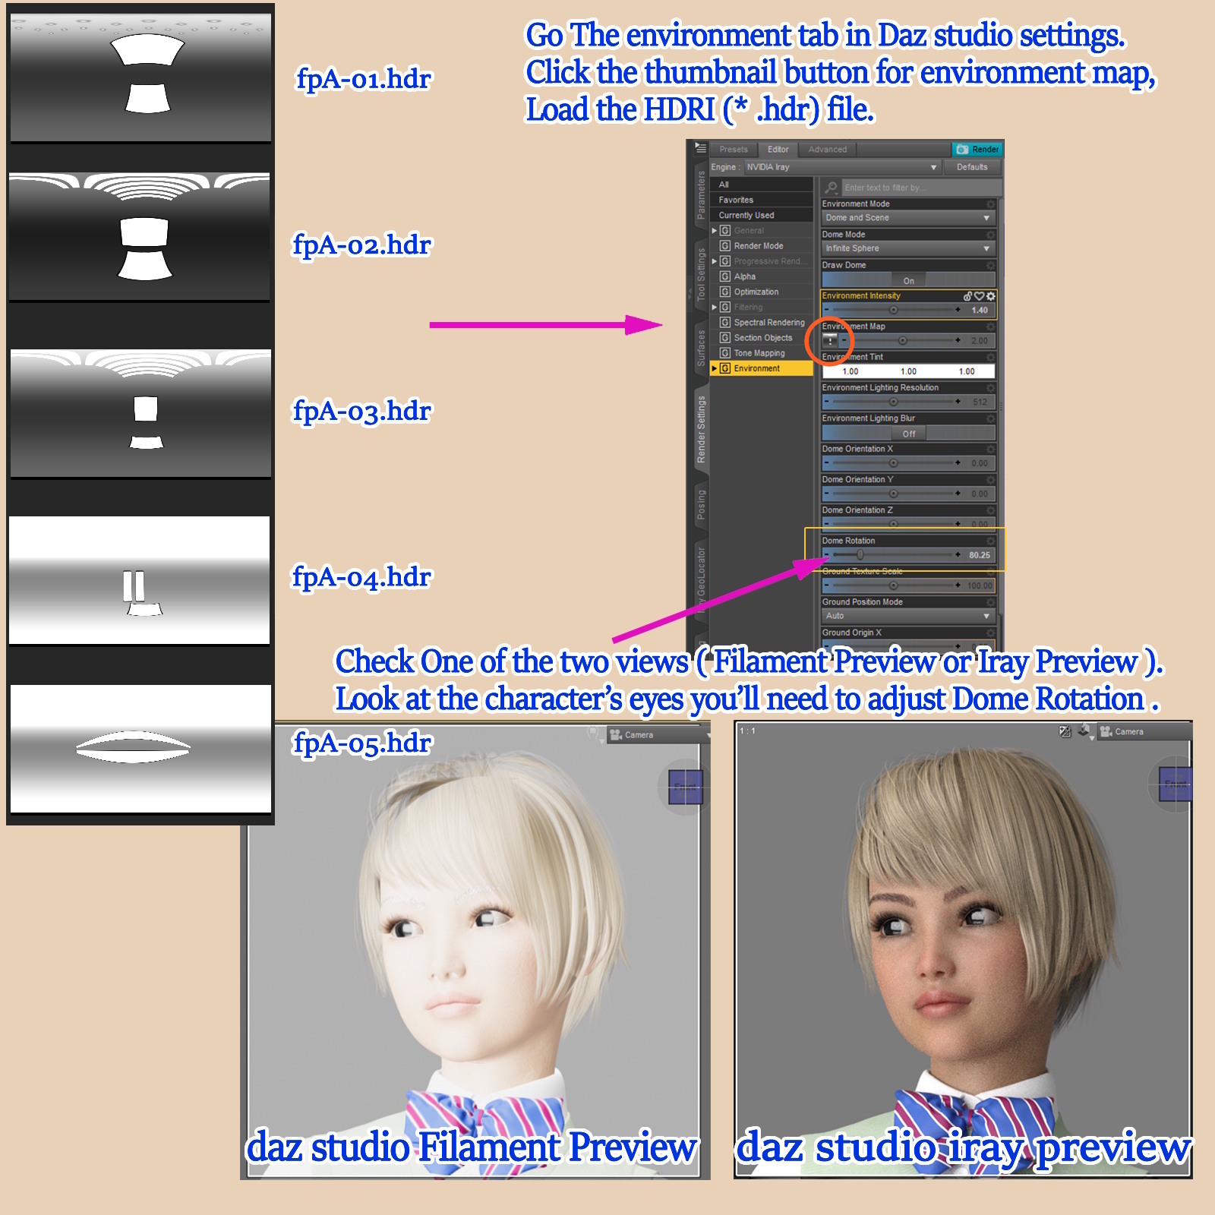Select the highlighted Environment group row
Screen dimensions: 1215x1215
click(x=762, y=368)
